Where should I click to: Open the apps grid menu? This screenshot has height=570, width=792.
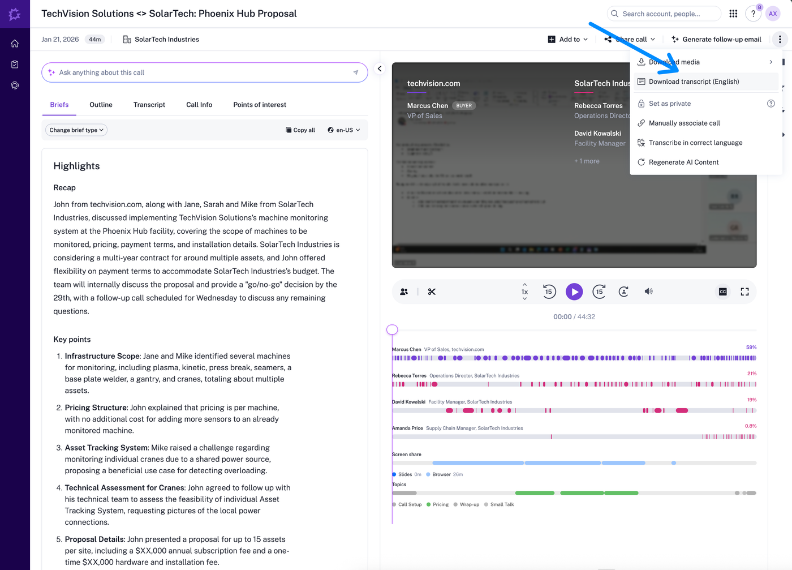coord(733,14)
